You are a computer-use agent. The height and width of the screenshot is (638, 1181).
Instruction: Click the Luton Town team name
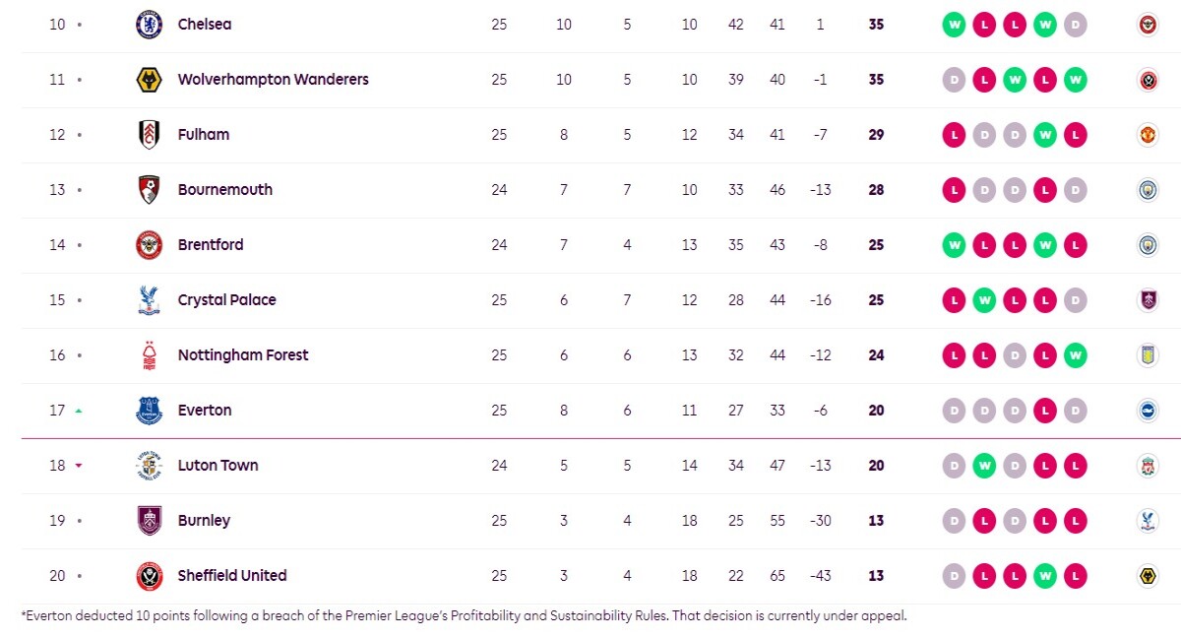[x=218, y=466]
